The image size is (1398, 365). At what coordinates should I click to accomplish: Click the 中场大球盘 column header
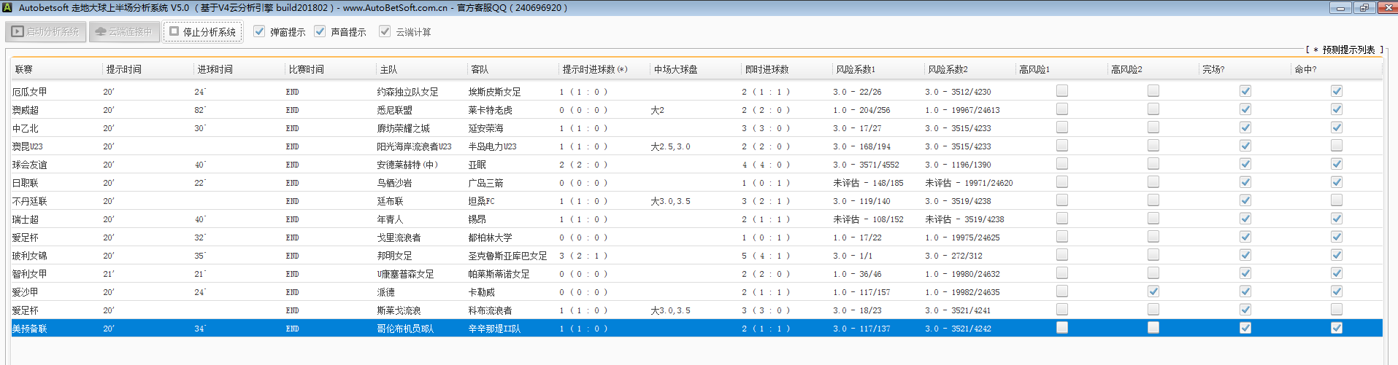pyautogui.click(x=675, y=69)
